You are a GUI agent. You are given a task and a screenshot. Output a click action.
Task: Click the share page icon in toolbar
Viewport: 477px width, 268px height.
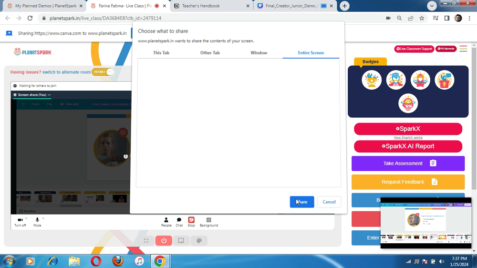click(411, 18)
